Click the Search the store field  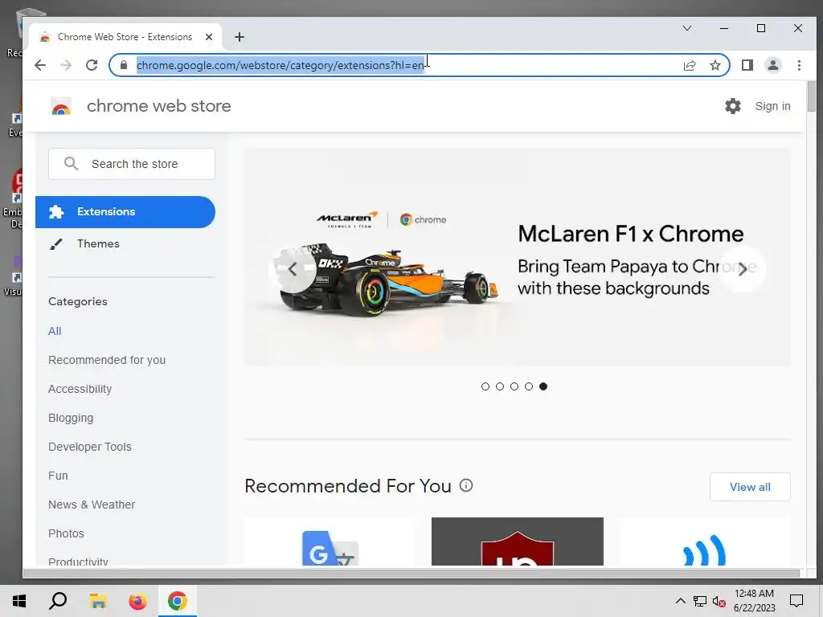(132, 164)
